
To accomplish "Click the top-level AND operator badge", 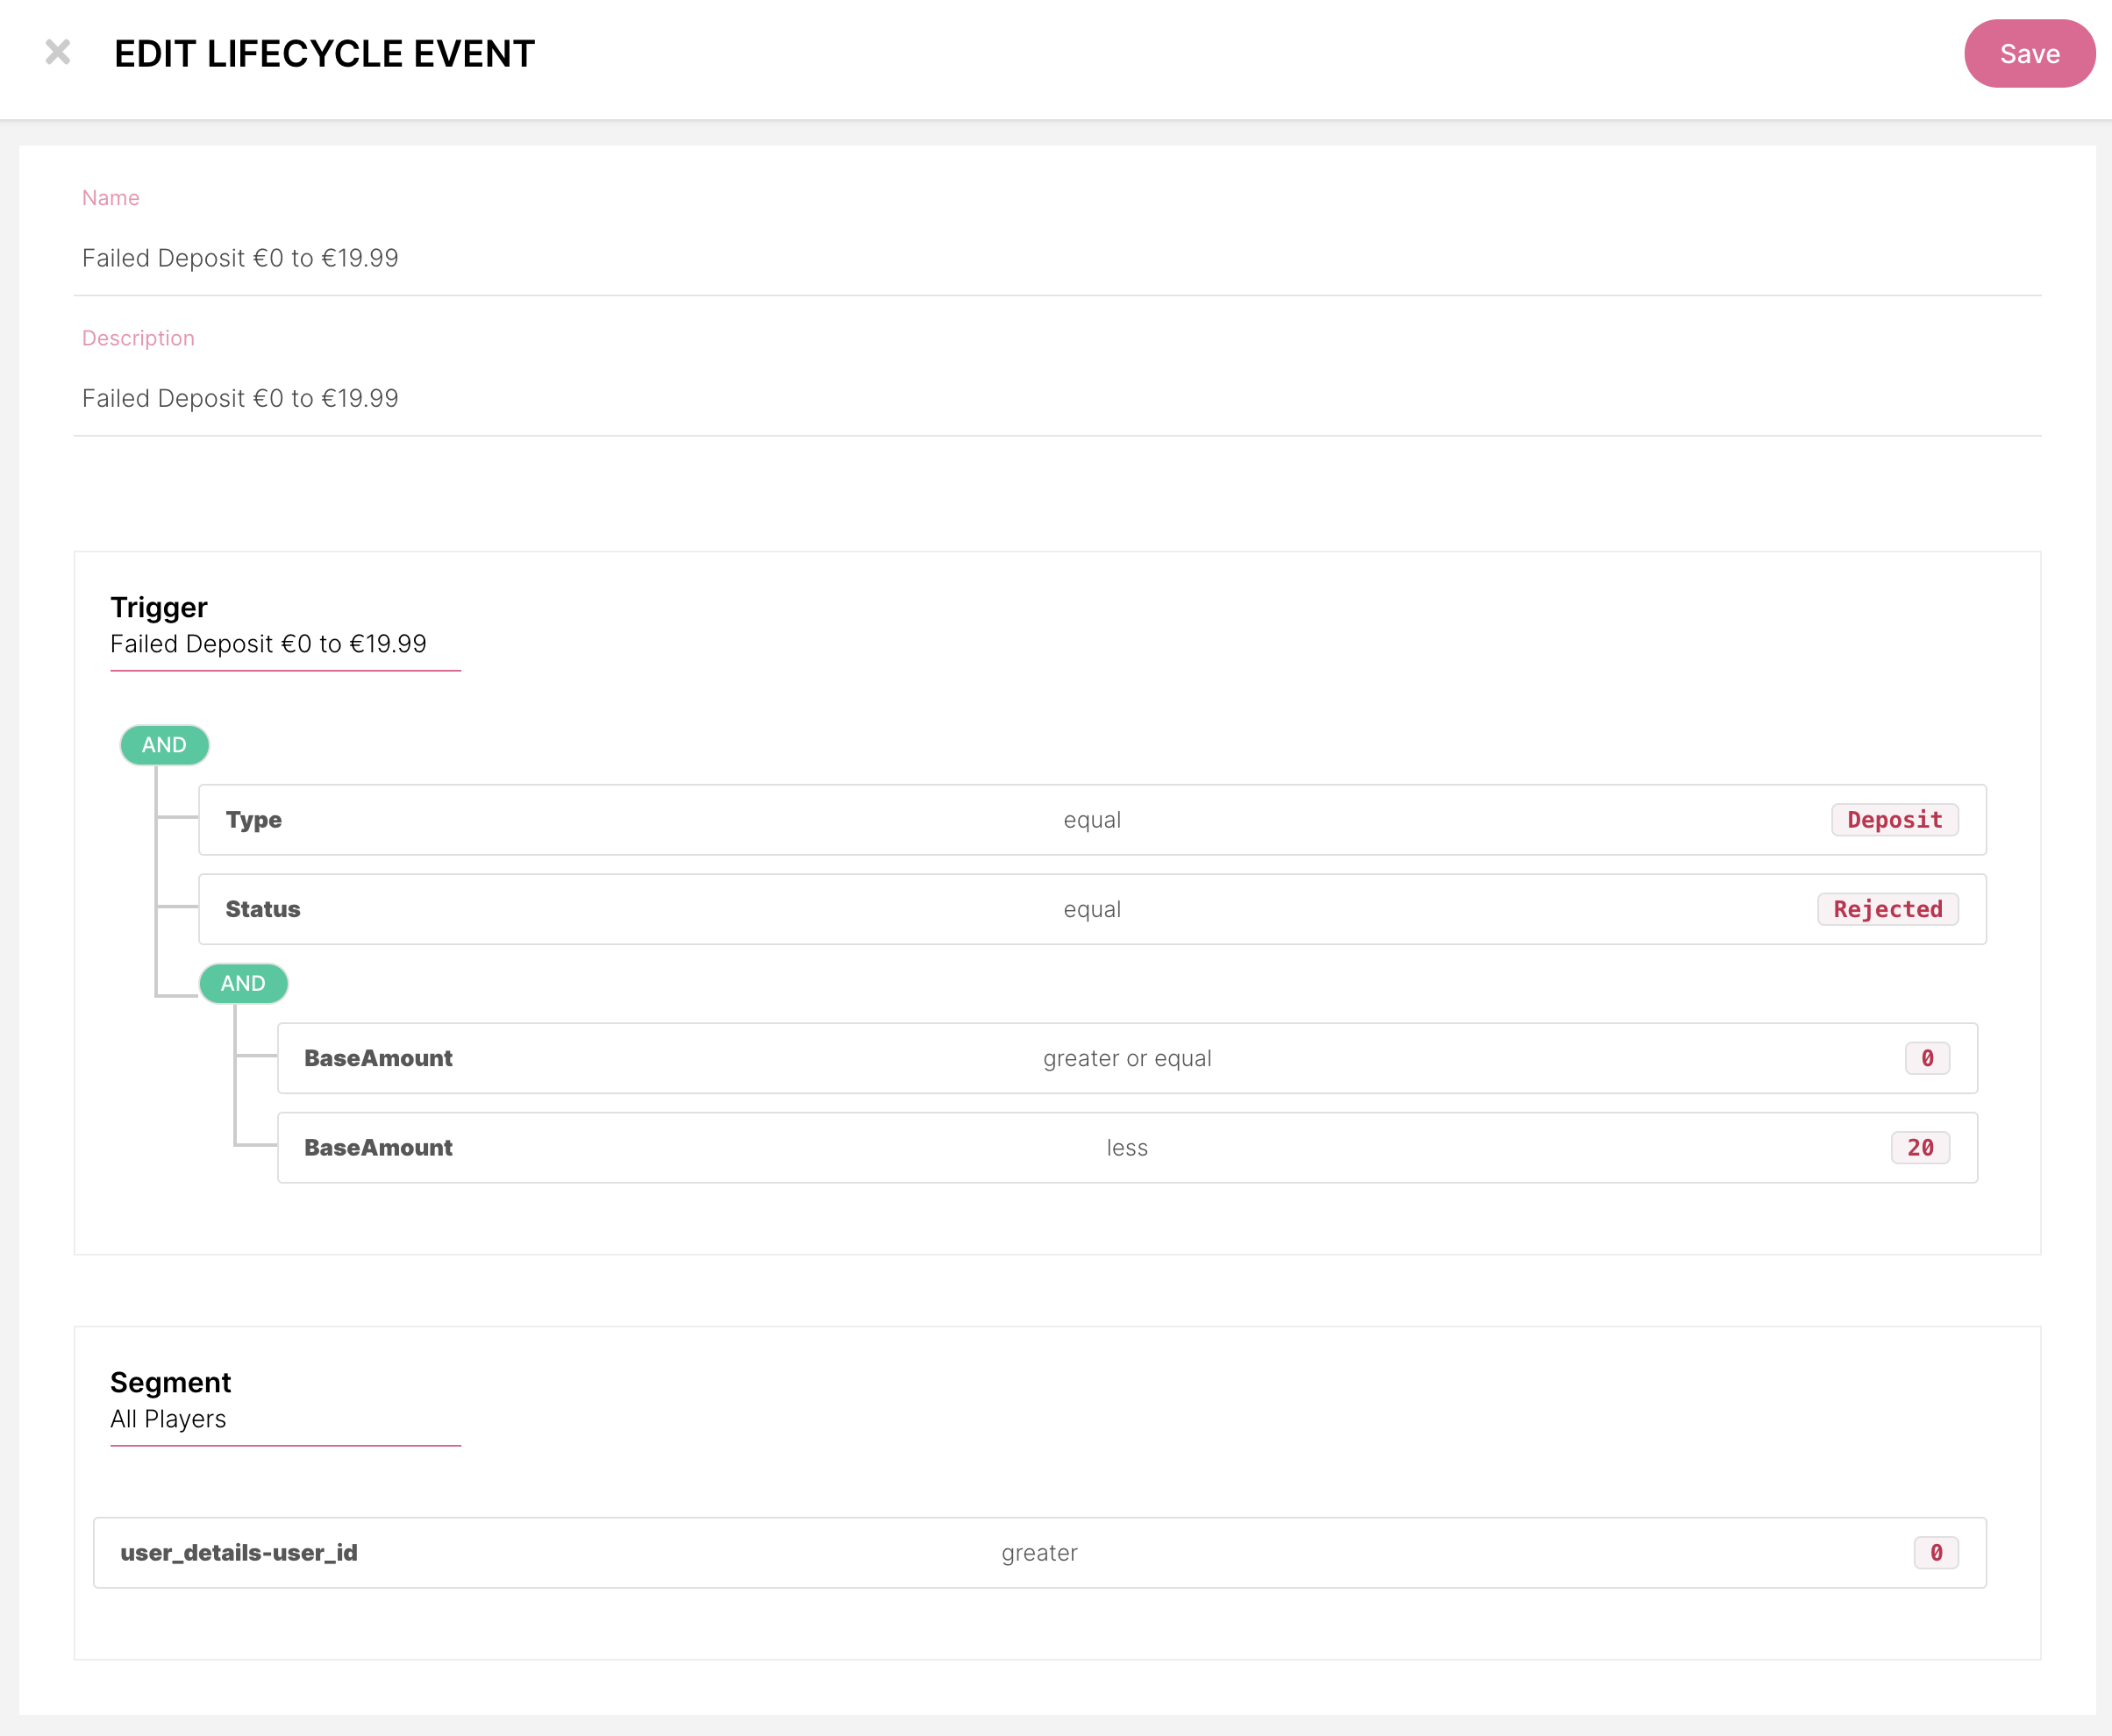I will coord(164,745).
